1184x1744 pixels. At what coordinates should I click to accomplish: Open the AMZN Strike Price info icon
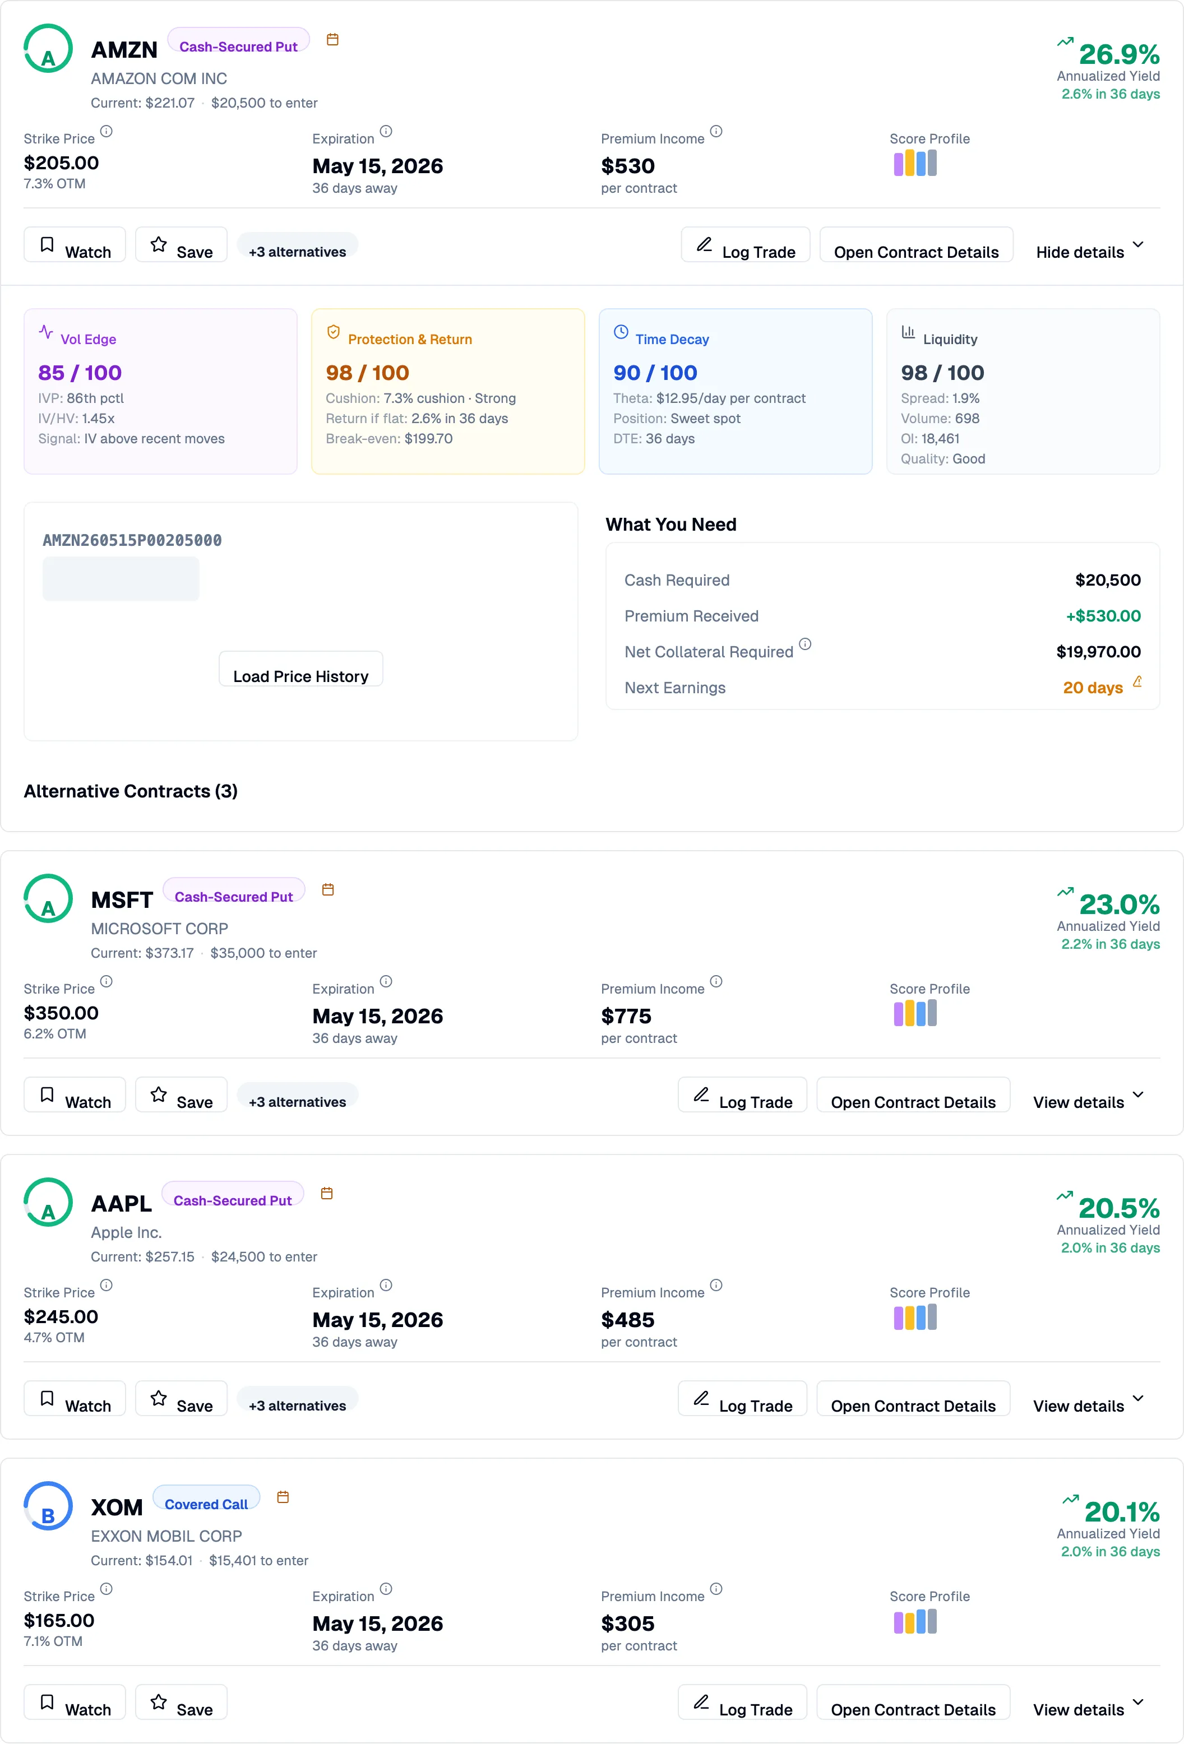(x=107, y=131)
